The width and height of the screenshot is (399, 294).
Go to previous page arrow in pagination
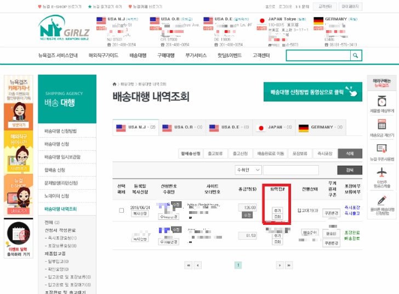(x=198, y=265)
